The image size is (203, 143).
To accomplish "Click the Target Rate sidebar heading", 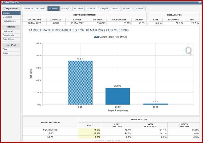I will coord(11,8).
